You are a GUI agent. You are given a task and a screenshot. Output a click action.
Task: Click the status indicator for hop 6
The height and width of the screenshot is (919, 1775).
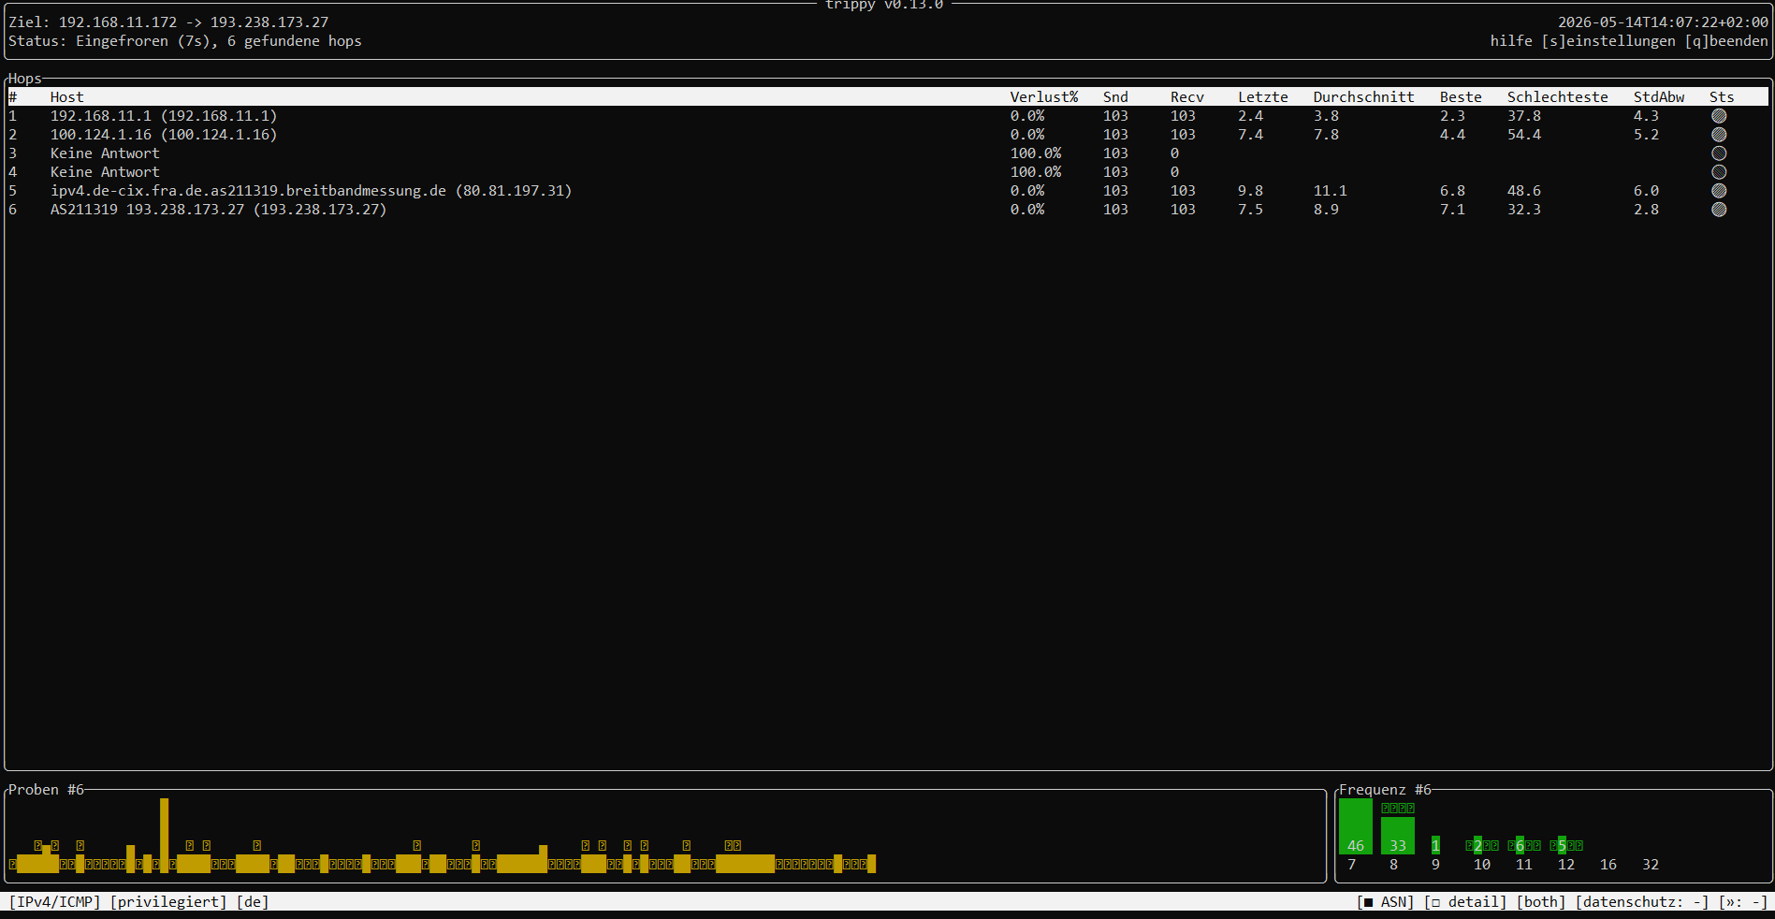pyautogui.click(x=1719, y=210)
